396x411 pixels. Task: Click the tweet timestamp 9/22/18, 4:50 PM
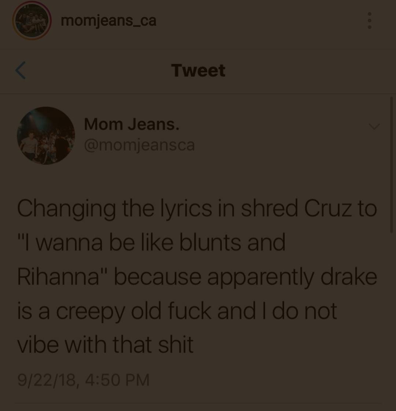(x=83, y=379)
